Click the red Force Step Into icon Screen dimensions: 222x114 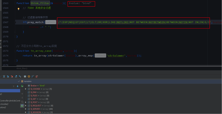pos(12,76)
